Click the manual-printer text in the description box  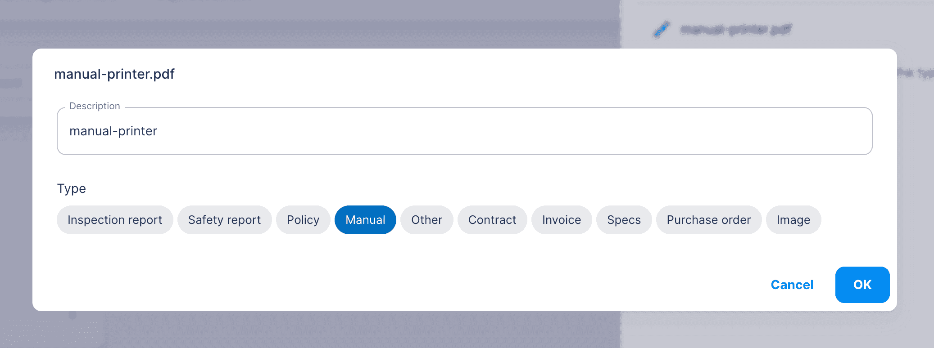click(x=113, y=131)
